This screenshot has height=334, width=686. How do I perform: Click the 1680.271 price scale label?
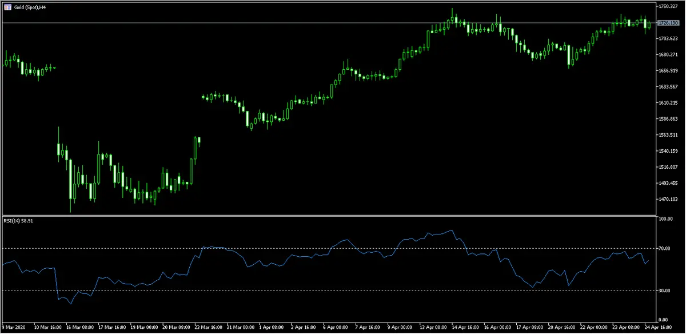(669, 55)
